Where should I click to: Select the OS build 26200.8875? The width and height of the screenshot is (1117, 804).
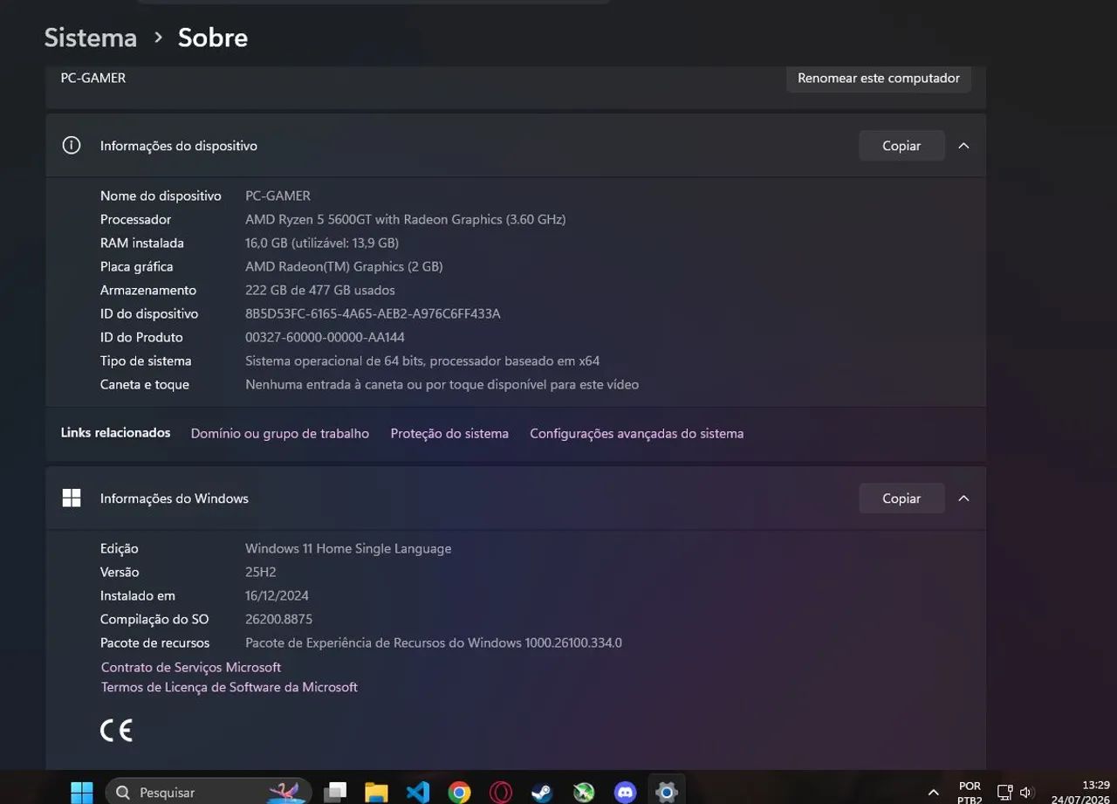tap(278, 620)
